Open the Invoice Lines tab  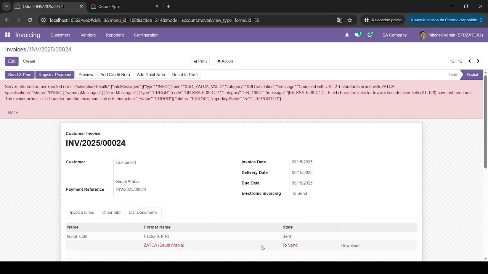click(82, 212)
